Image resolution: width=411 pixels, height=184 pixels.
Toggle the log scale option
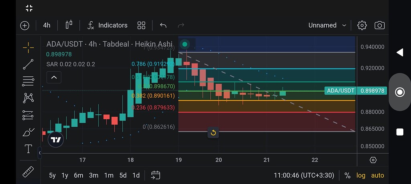tap(361, 175)
